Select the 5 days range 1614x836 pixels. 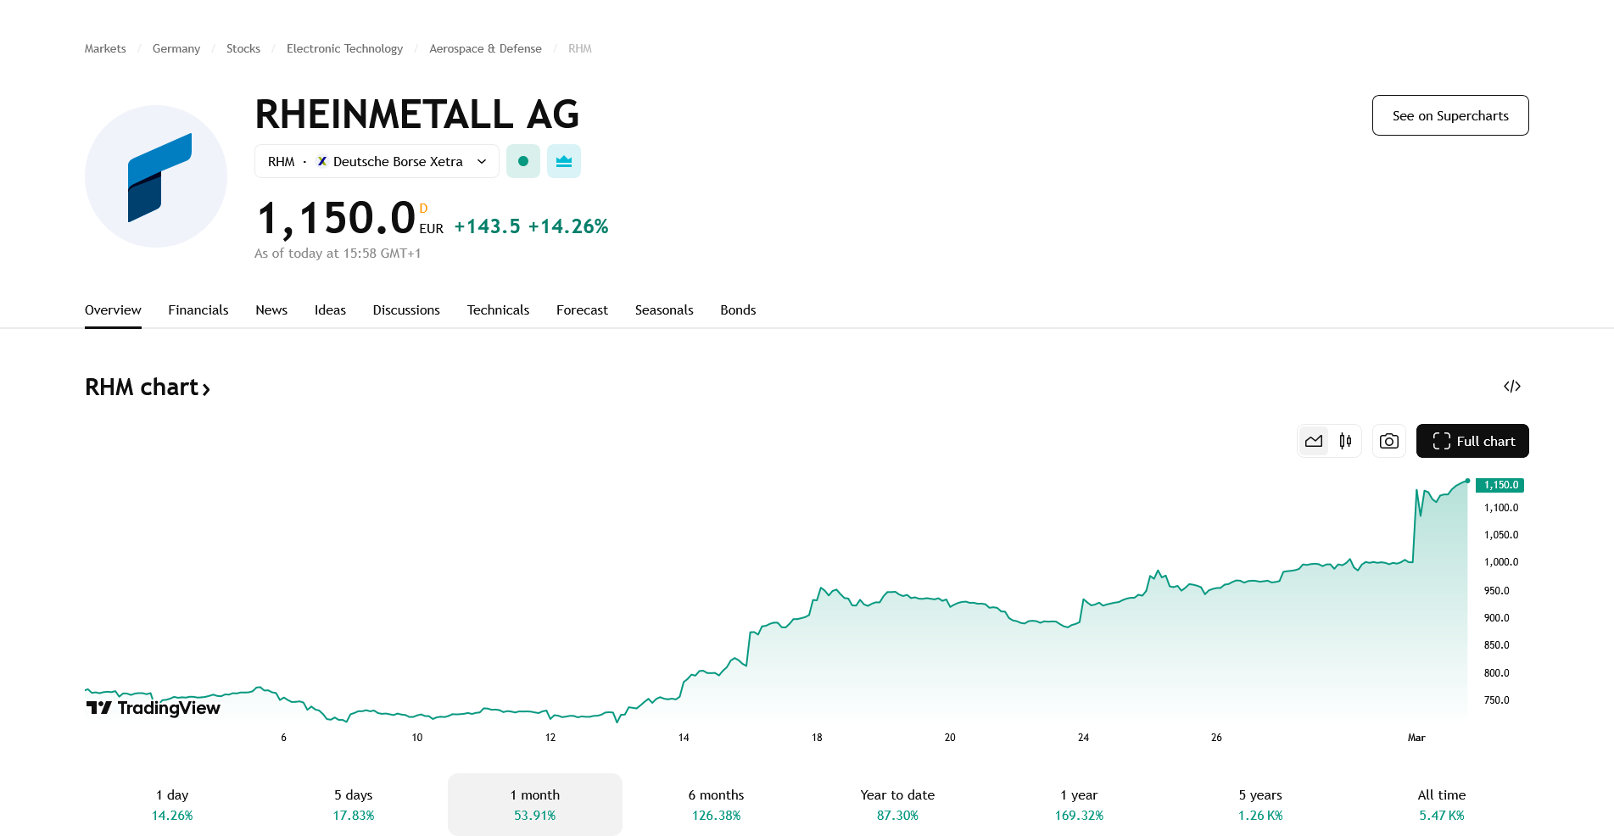click(354, 805)
